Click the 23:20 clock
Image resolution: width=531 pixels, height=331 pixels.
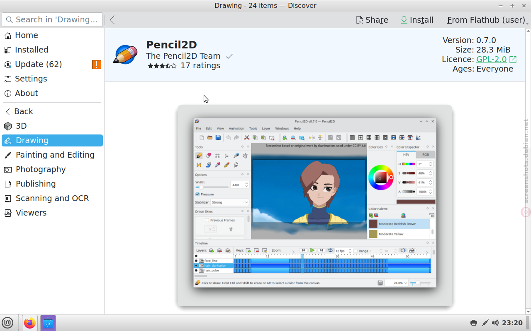[512, 323]
